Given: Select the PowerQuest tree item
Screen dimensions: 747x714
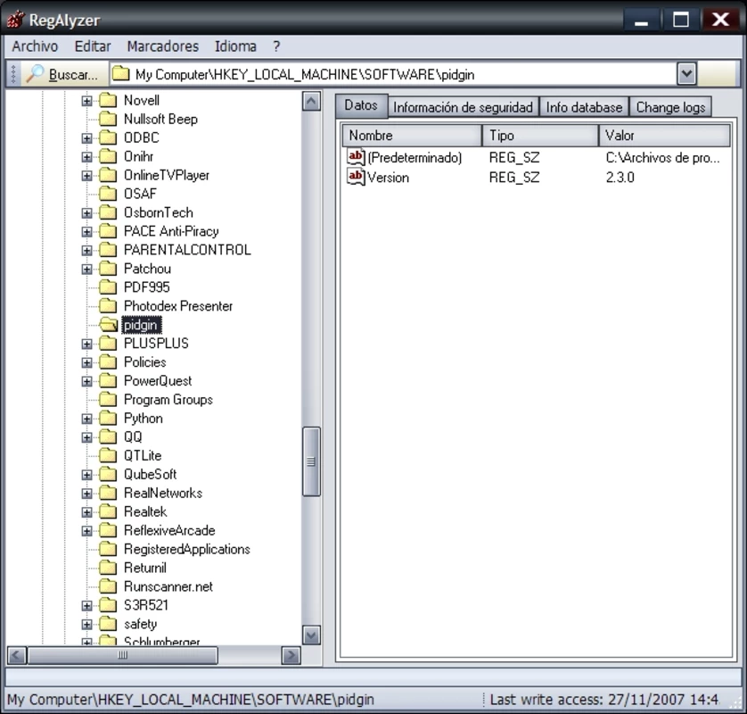Looking at the screenshot, I should click(158, 380).
